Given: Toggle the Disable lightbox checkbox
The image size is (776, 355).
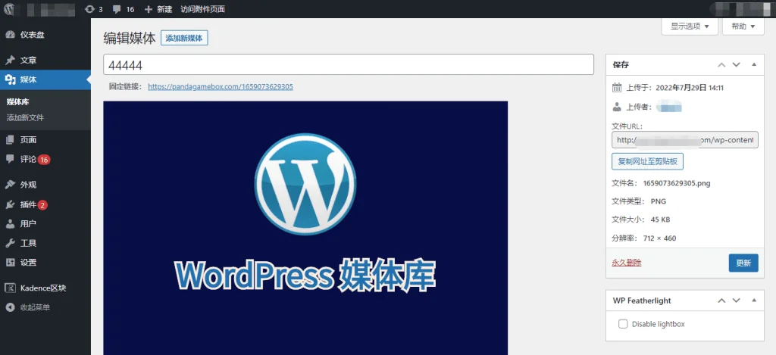Looking at the screenshot, I should pyautogui.click(x=623, y=325).
